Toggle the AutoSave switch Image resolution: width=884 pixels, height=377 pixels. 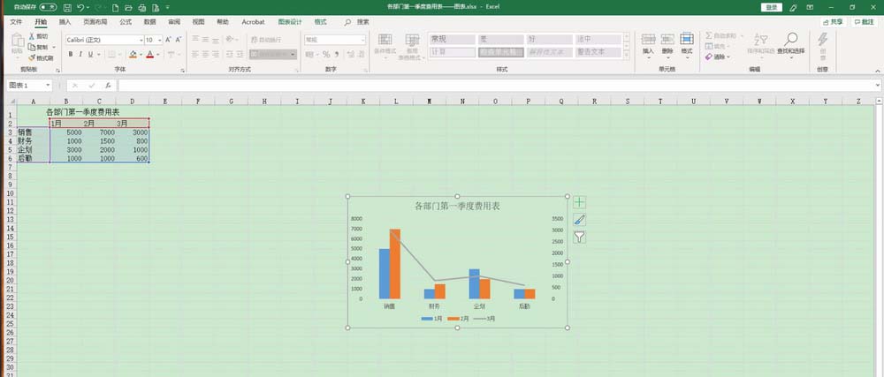(x=48, y=8)
